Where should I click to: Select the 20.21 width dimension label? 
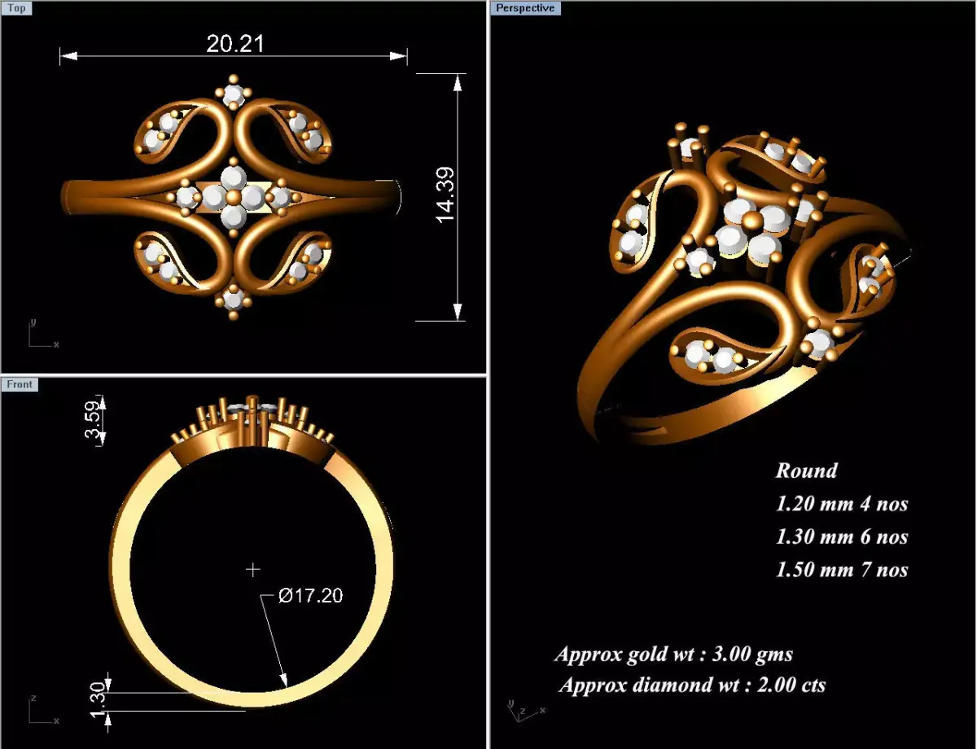pos(234,45)
